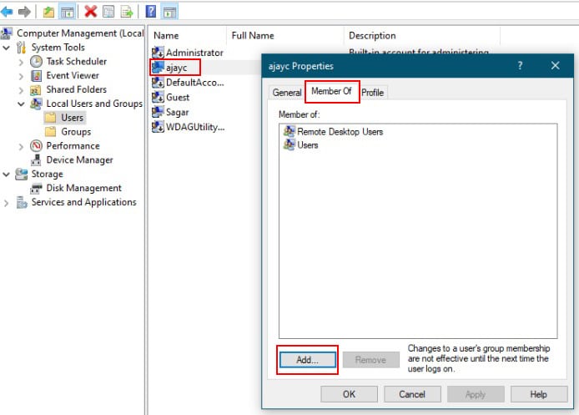The width and height of the screenshot is (579, 415).
Task: Open the Properties toolbar icon
Action: pos(108,12)
